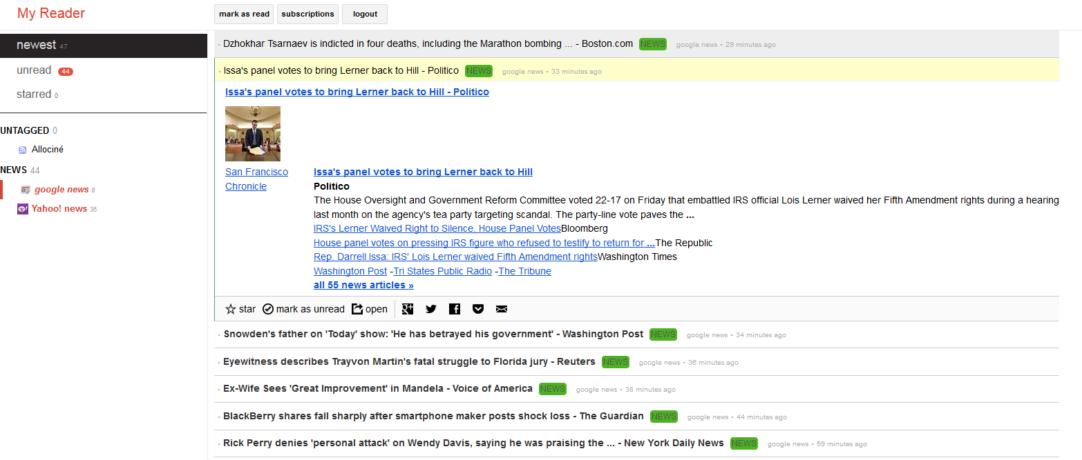
Task: Open the underlined Issa's panel title link
Action: point(357,92)
